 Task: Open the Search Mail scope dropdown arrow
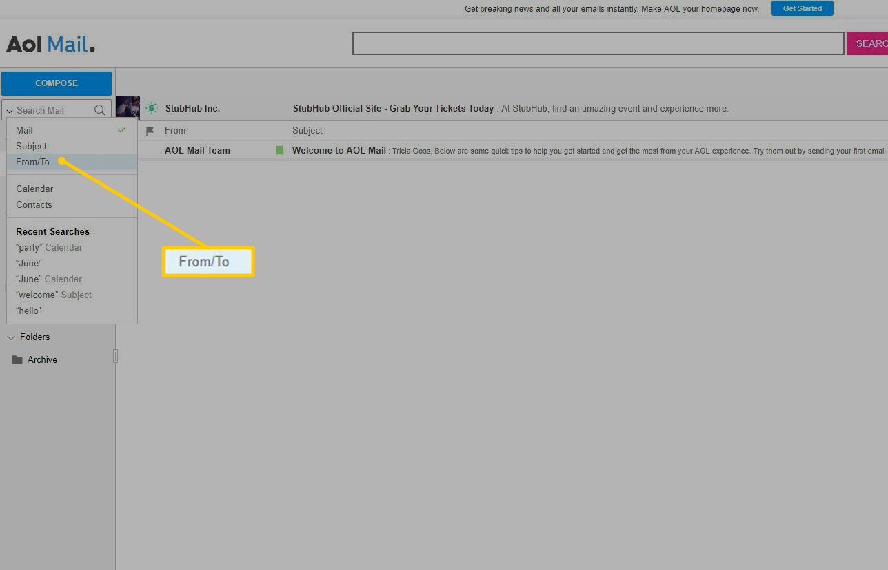(10, 111)
